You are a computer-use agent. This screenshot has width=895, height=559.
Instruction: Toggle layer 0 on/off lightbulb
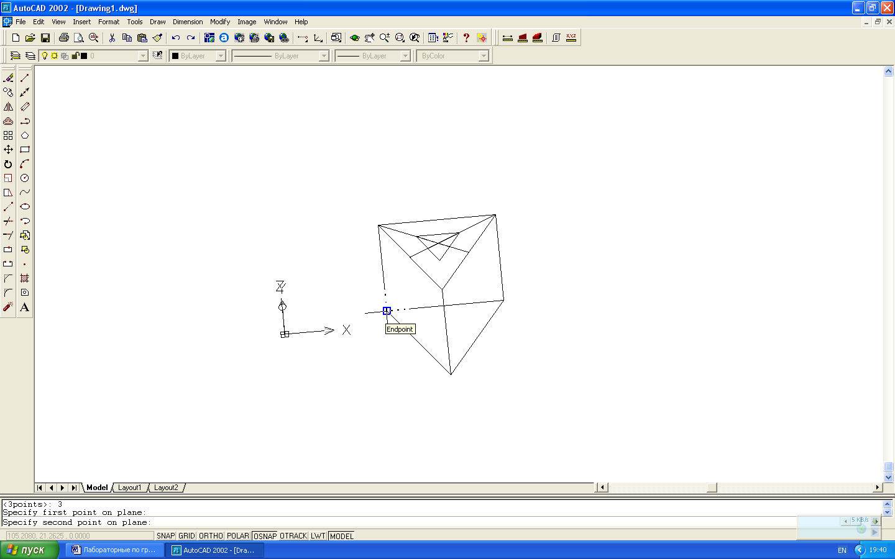[x=45, y=56]
